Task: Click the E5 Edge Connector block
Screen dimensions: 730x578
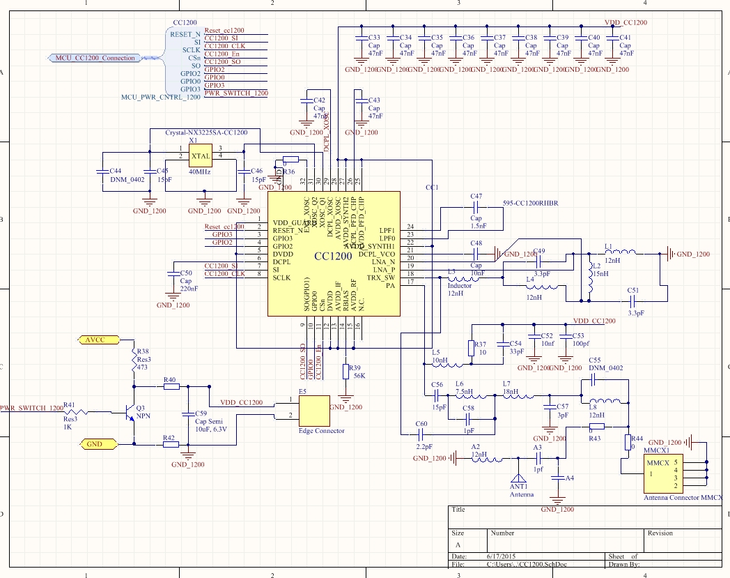Action: point(314,411)
